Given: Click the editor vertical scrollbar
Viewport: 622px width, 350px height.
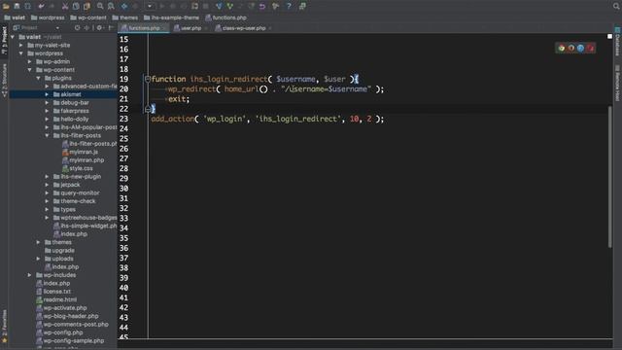Looking at the screenshot, I should click(x=609, y=177).
